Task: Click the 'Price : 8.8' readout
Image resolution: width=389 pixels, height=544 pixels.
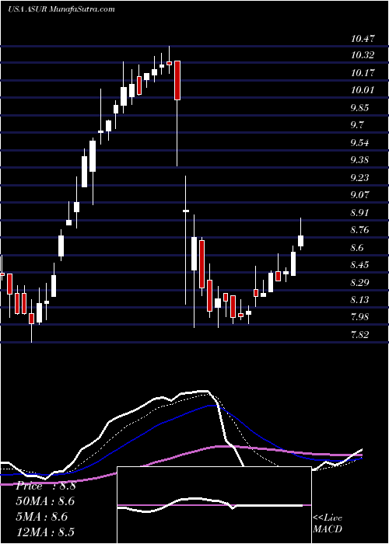Action: click(46, 486)
